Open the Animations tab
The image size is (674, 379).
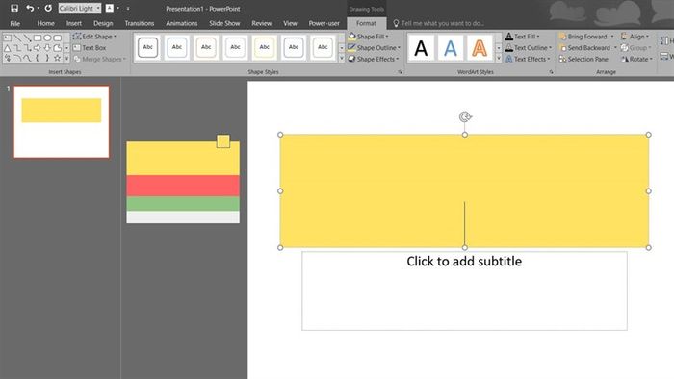pyautogui.click(x=181, y=23)
